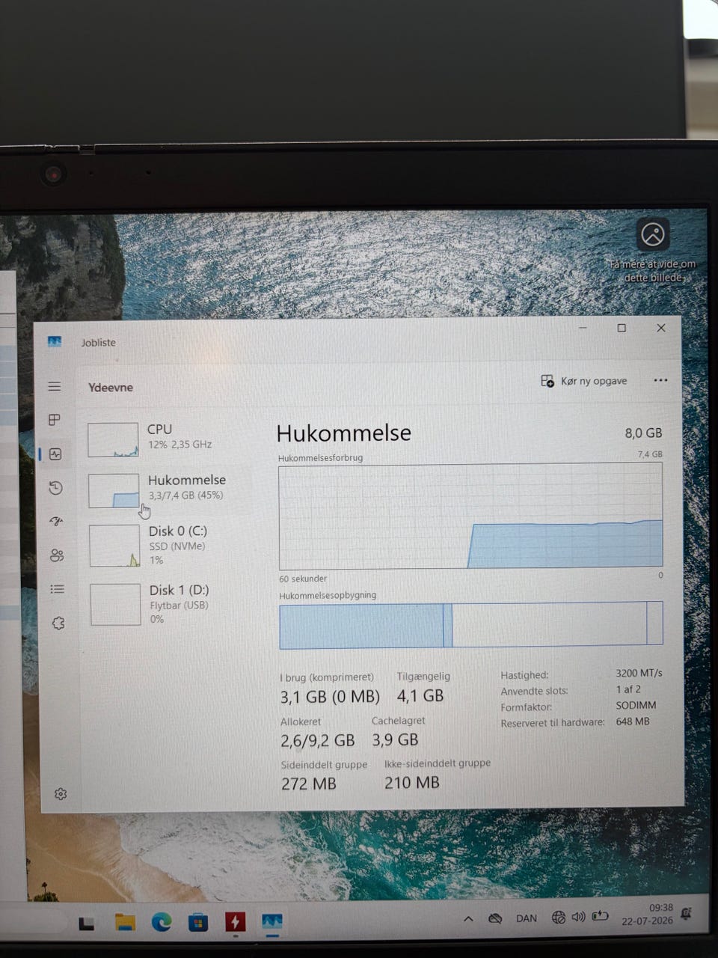Open the Services puzzle icon
The height and width of the screenshot is (958, 718).
(58, 623)
